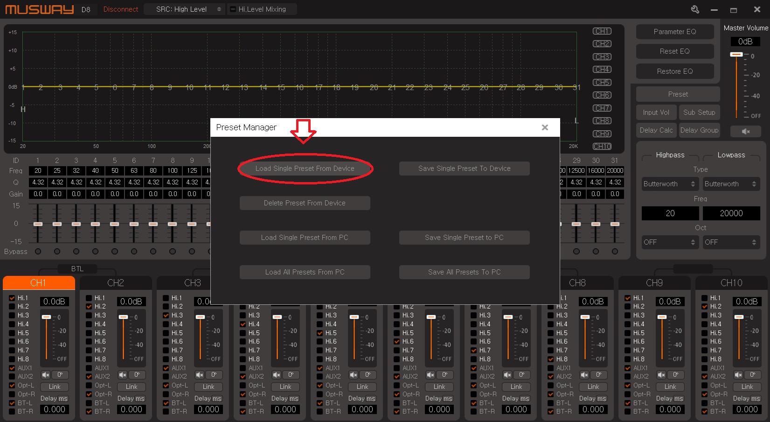Click the gain slider for EQ band 1
Image resolution: width=770 pixels, height=422 pixels.
pos(38,224)
